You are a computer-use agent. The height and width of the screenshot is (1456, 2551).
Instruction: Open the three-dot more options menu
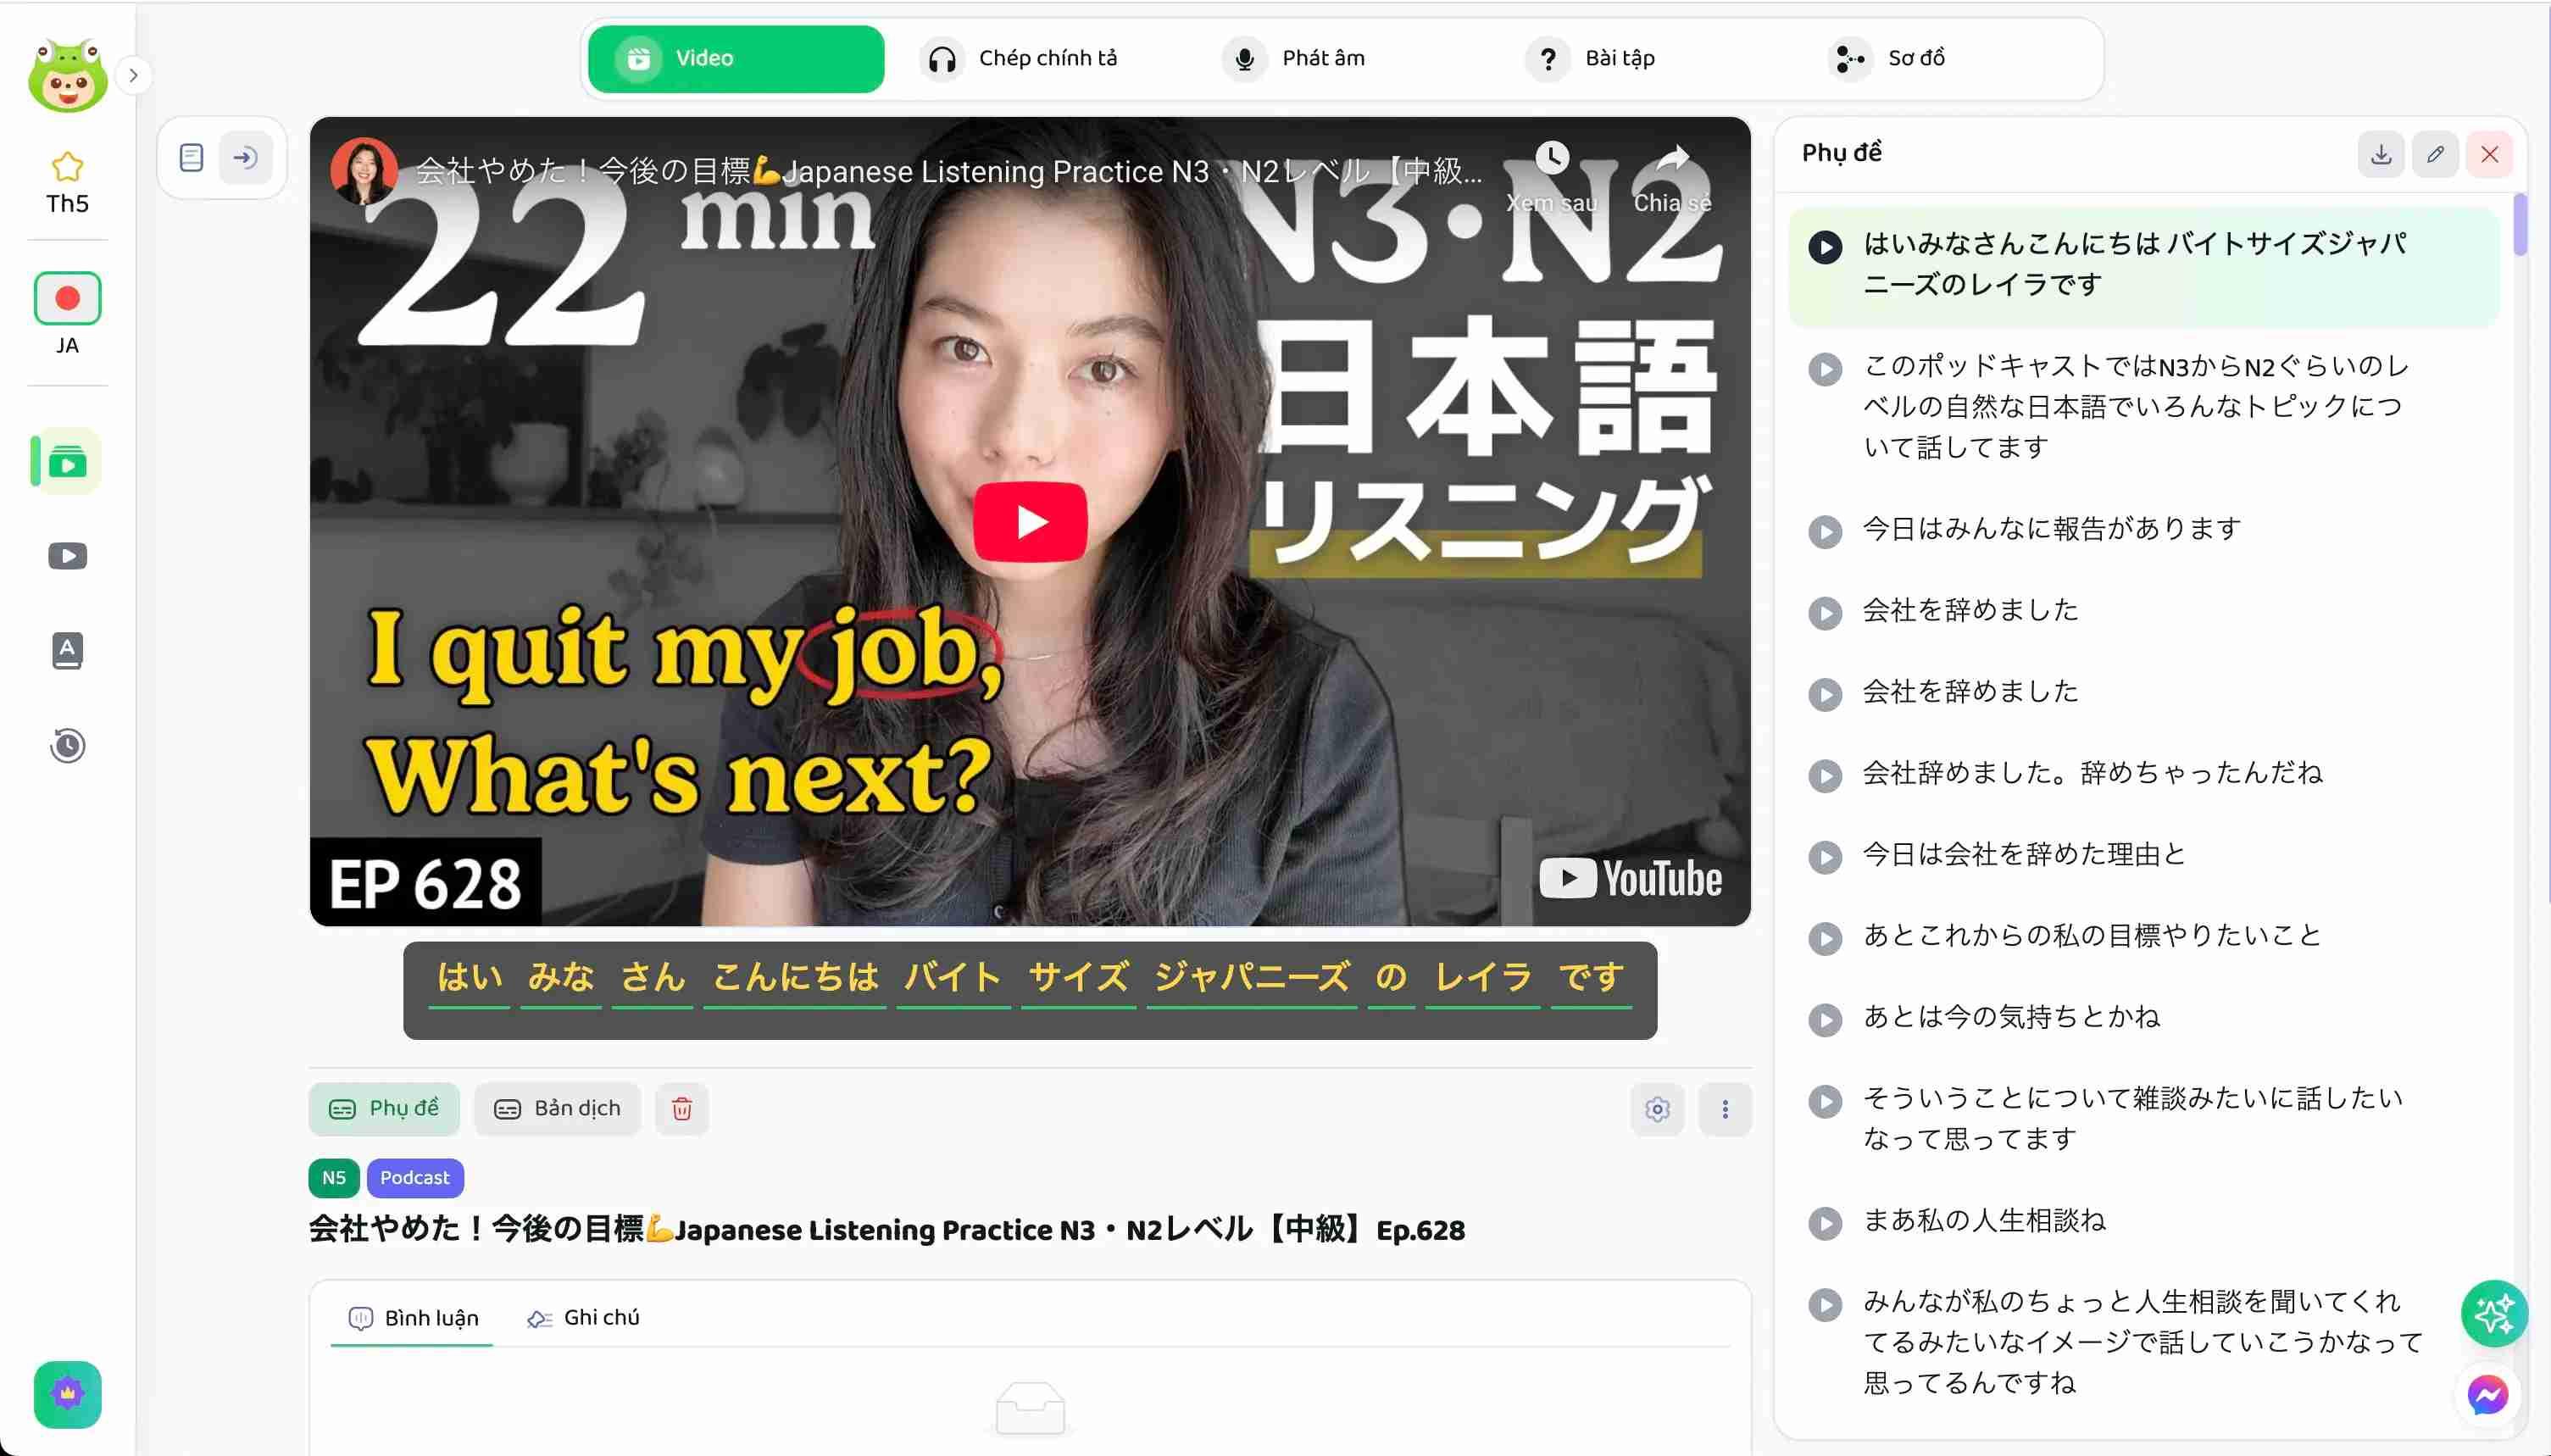[x=1725, y=1109]
